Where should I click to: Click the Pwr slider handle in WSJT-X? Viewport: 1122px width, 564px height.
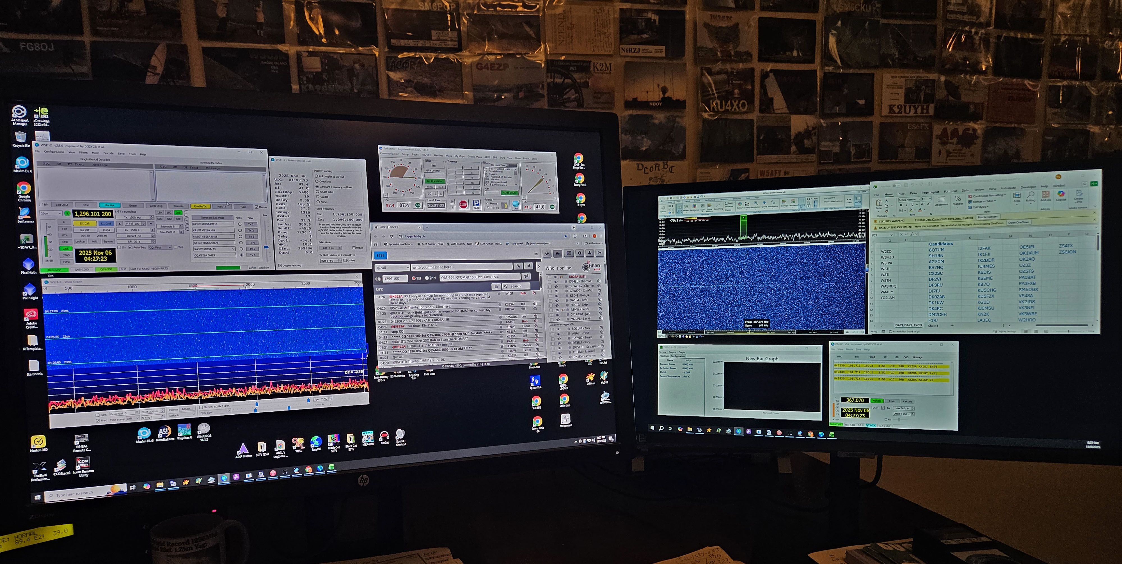266,247
